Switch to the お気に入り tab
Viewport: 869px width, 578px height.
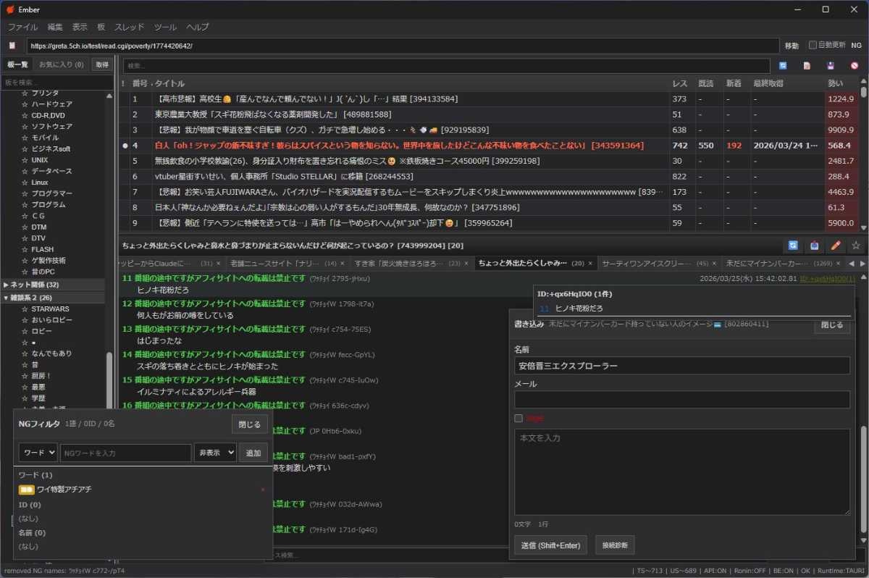click(61, 64)
